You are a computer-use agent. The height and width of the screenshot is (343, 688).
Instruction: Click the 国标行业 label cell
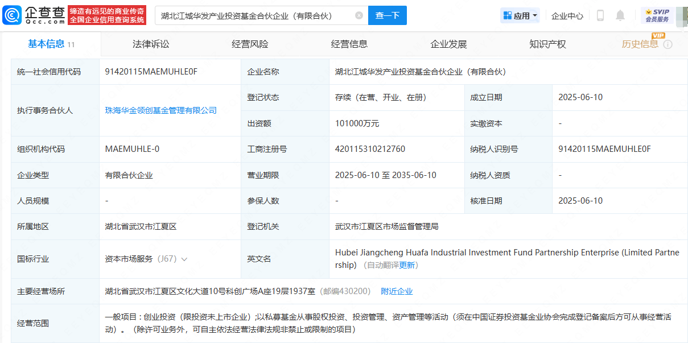[55, 259]
